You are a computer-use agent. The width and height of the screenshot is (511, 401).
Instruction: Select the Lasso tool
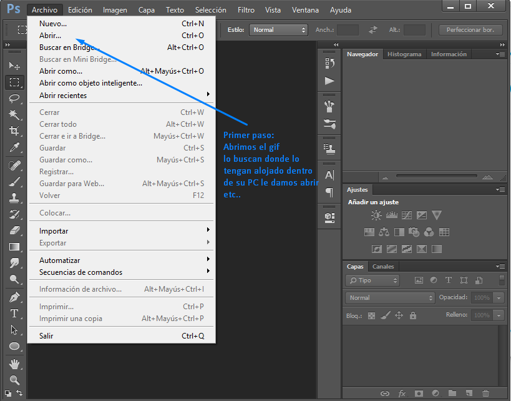pyautogui.click(x=14, y=98)
